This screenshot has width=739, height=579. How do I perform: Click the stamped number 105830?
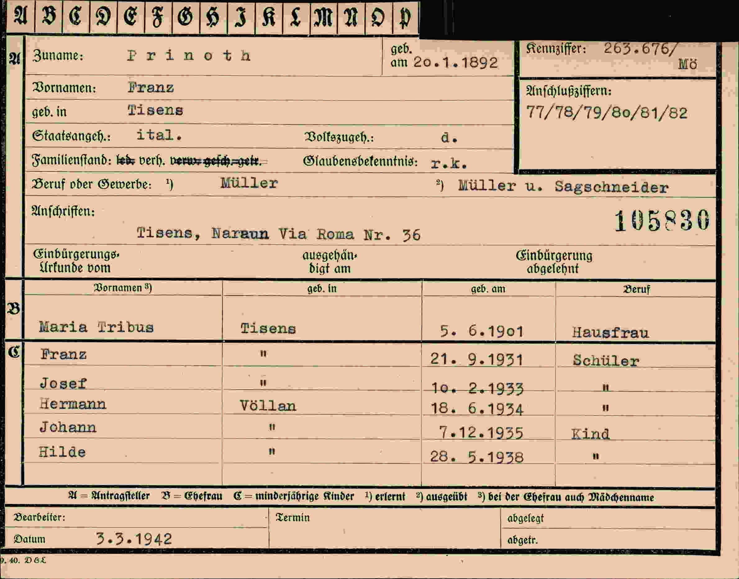coord(662,220)
